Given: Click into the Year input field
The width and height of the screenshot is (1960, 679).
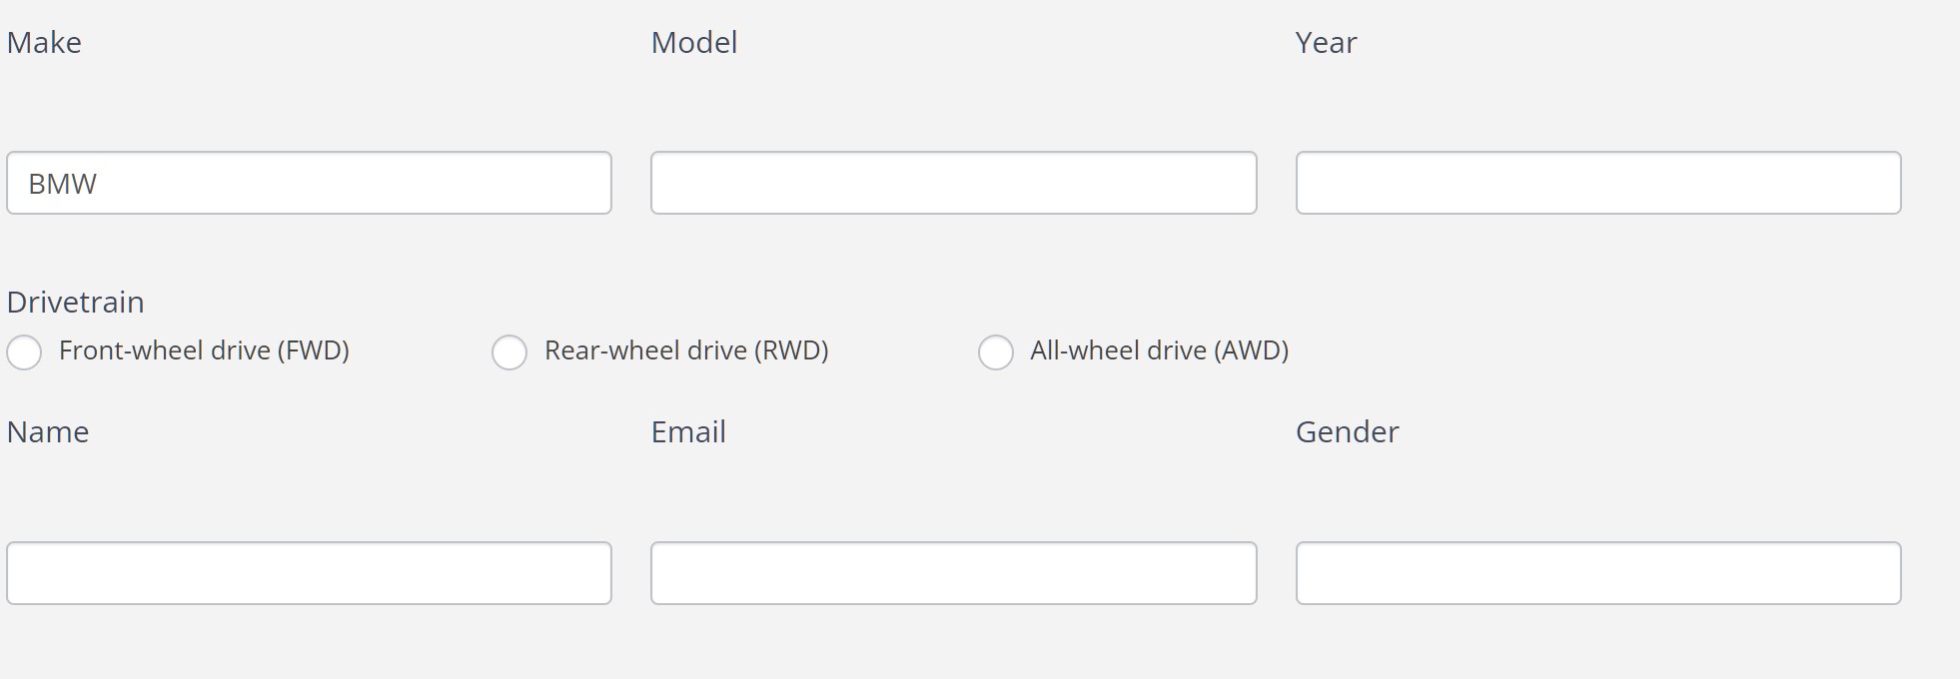Looking at the screenshot, I should point(1598,183).
